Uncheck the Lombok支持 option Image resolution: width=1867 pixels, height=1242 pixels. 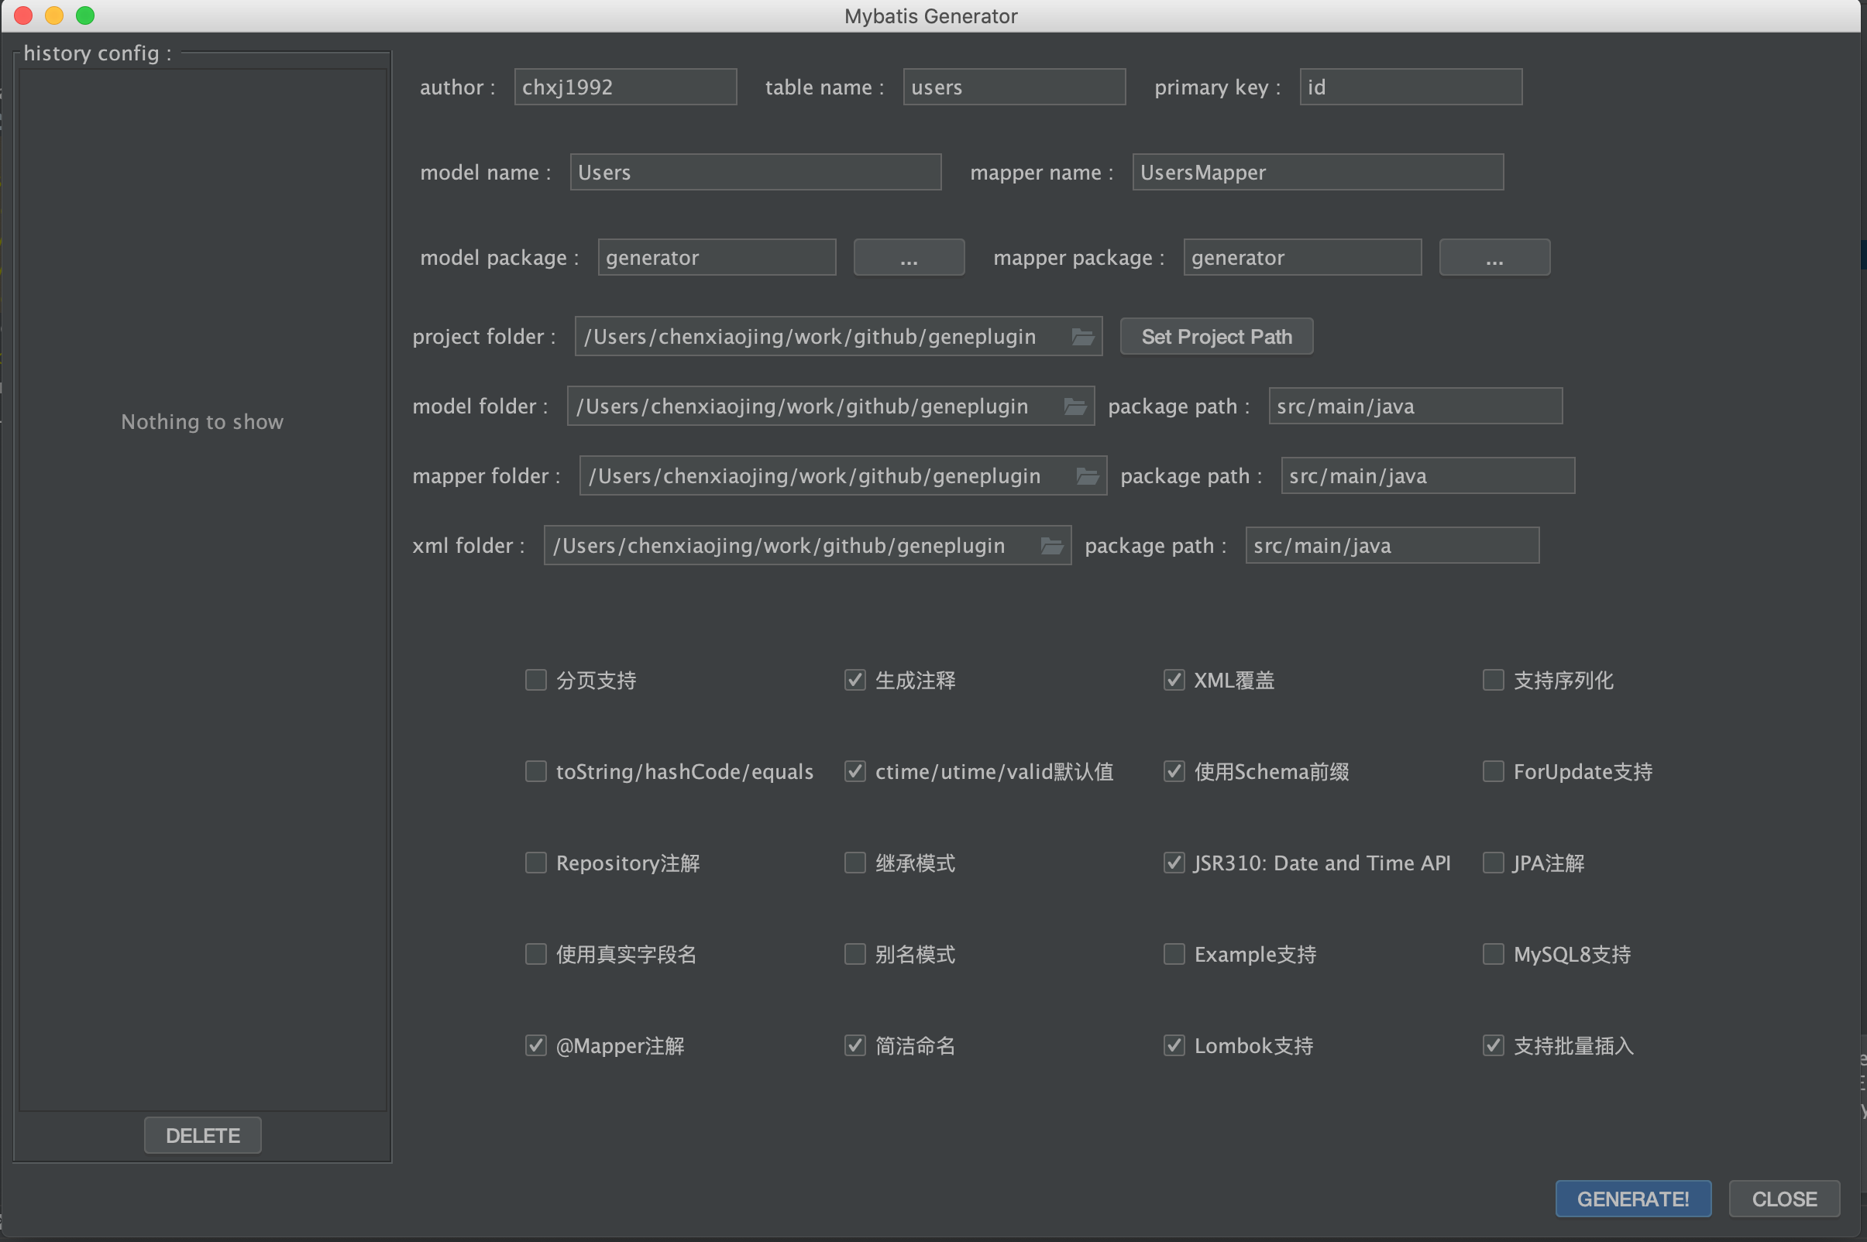click(1174, 1045)
